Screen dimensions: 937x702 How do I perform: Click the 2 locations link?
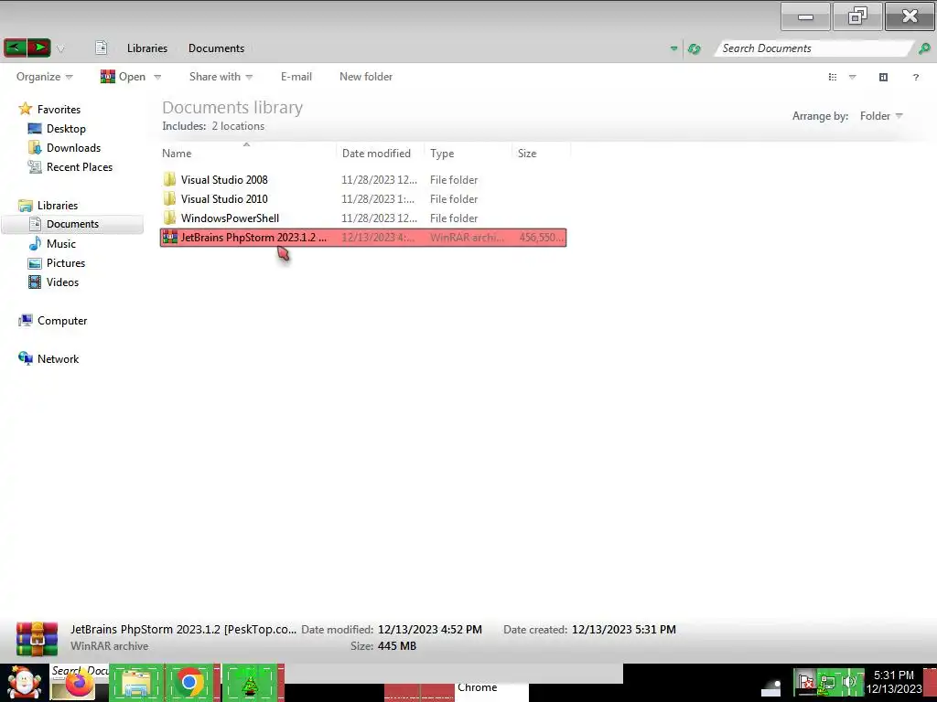click(238, 126)
